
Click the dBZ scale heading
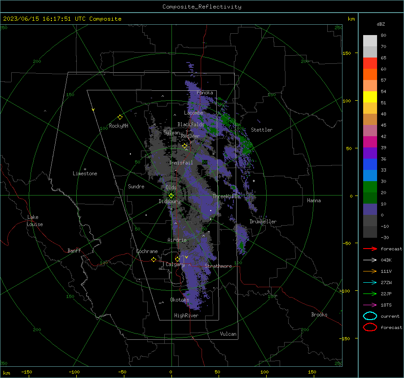coord(381,24)
